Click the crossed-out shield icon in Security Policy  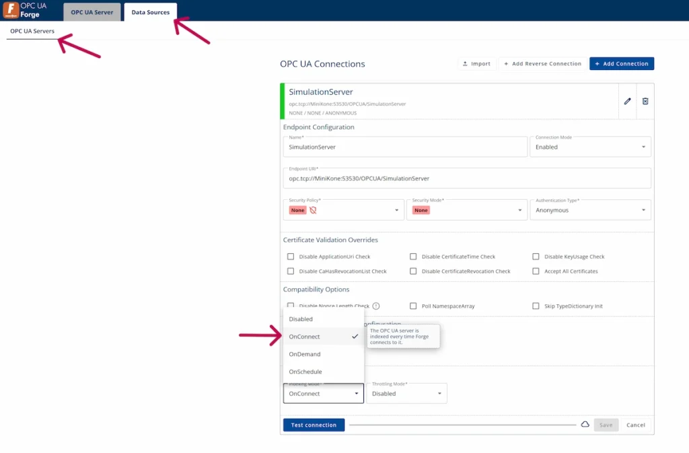313,210
